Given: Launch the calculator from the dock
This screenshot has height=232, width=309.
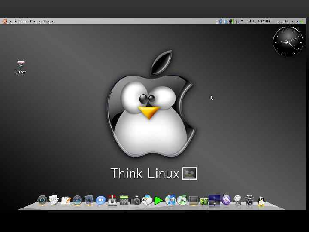Looking at the screenshot, I should point(124,200).
